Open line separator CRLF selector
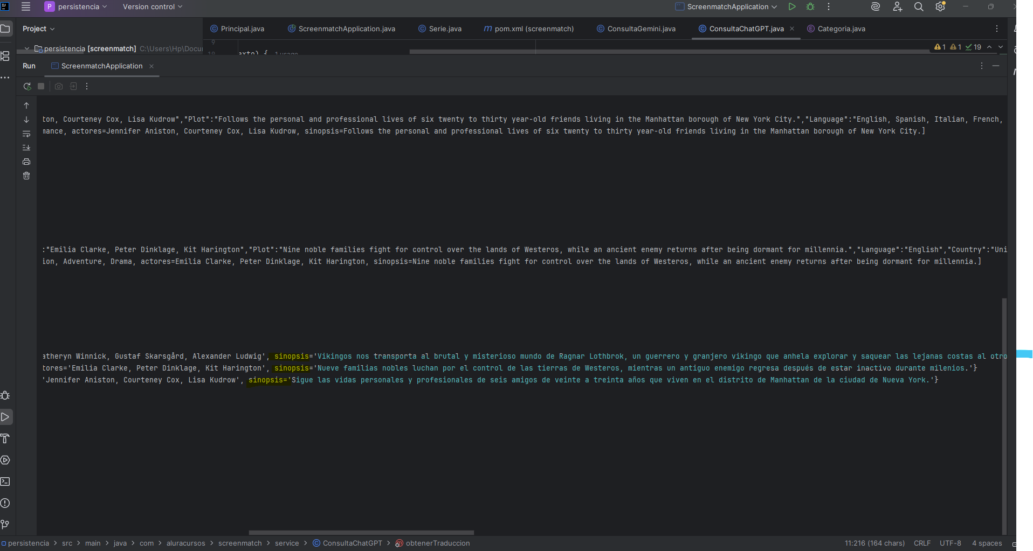This screenshot has height=551, width=1033. pyautogui.click(x=922, y=543)
